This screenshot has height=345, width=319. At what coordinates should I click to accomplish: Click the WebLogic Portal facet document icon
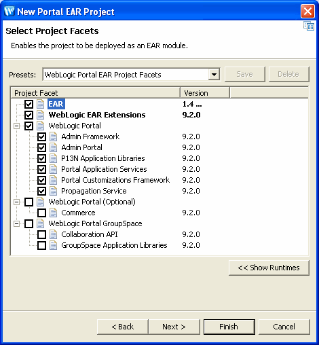pos(41,126)
